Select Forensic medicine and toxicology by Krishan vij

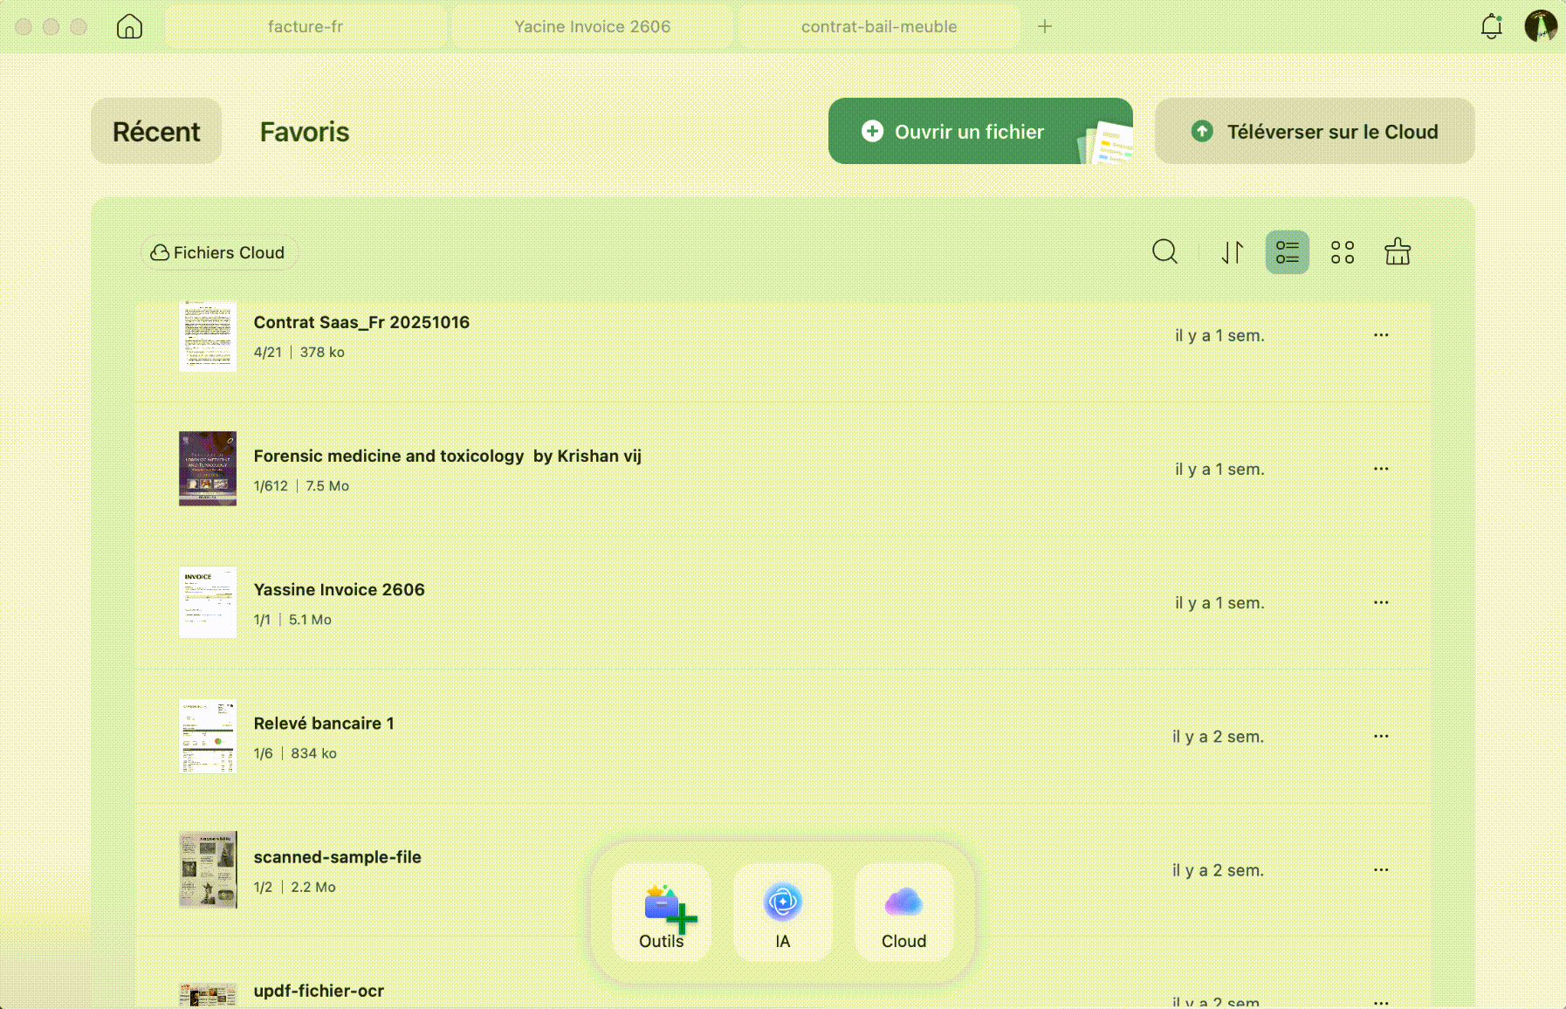447,456
